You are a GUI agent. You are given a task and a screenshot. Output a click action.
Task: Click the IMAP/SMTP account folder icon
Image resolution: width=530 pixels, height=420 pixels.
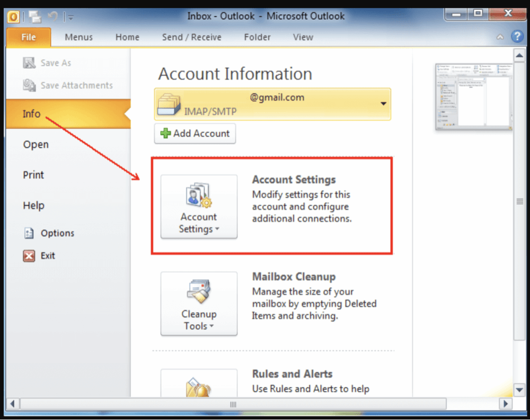pyautogui.click(x=170, y=104)
